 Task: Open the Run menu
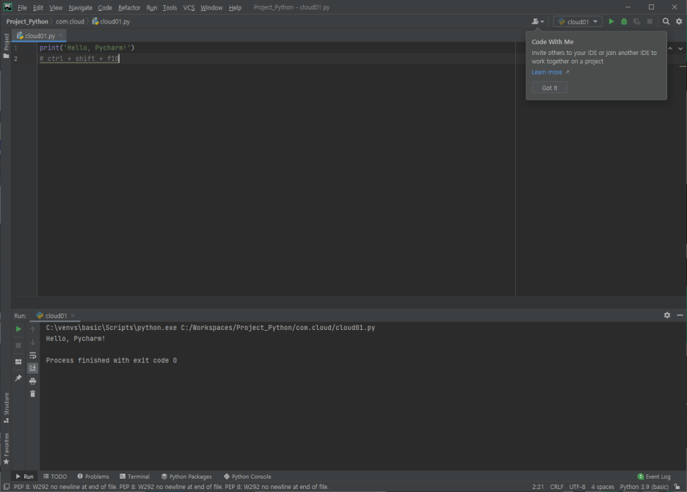[x=152, y=7]
